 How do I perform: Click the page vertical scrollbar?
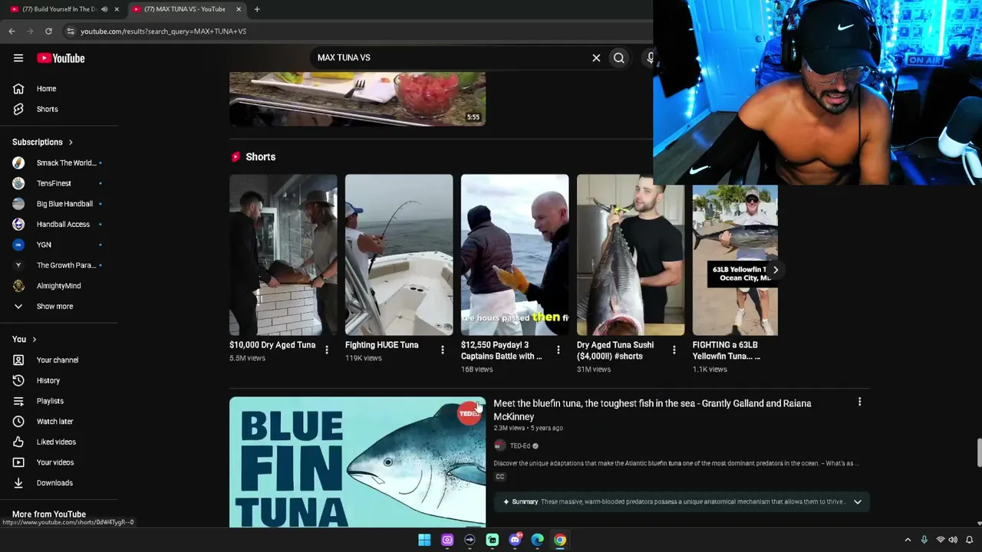tap(979, 452)
